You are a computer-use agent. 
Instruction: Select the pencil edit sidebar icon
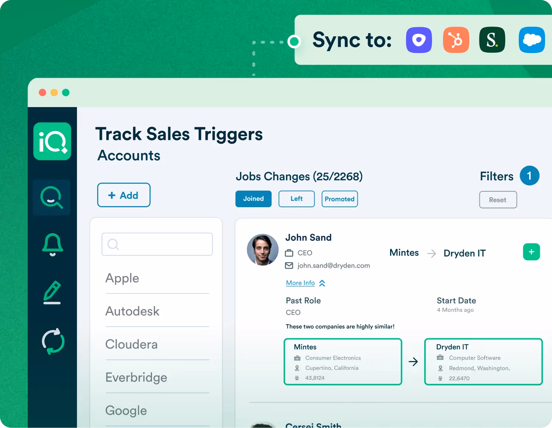pyautogui.click(x=52, y=293)
